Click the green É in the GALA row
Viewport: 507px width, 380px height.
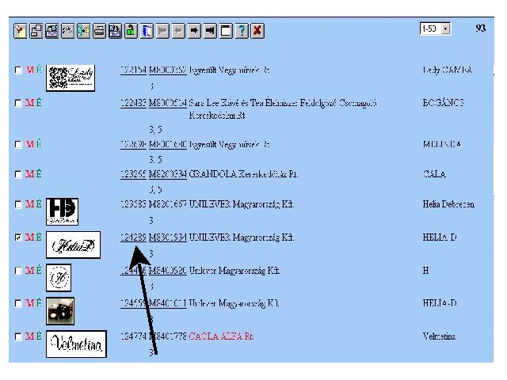(x=39, y=174)
